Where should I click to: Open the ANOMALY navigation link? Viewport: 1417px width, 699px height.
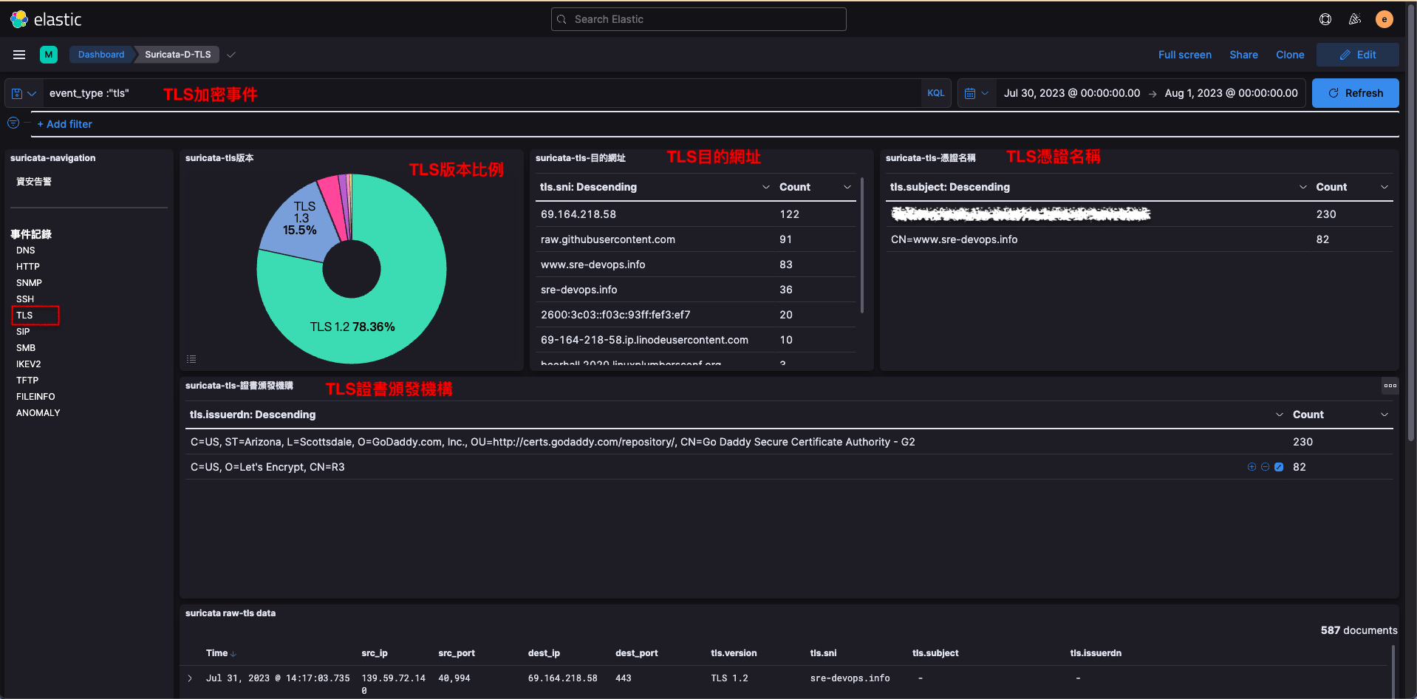pos(38,413)
